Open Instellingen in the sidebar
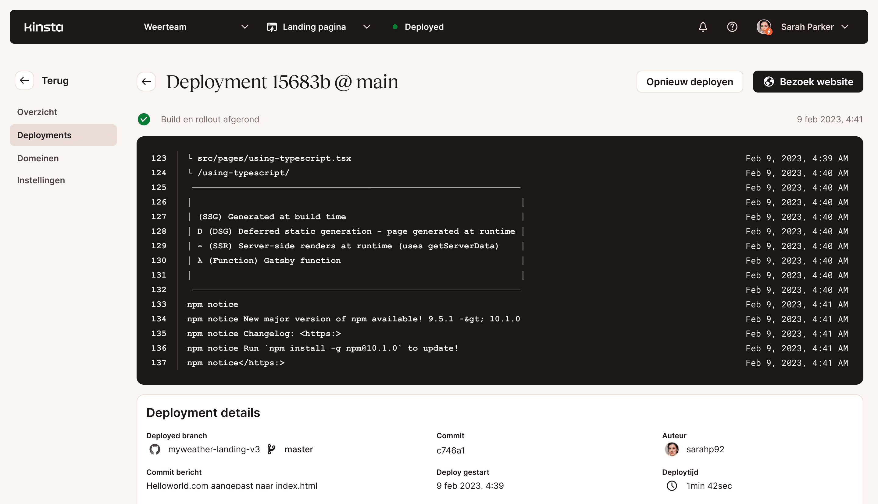This screenshot has height=504, width=878. click(x=41, y=180)
